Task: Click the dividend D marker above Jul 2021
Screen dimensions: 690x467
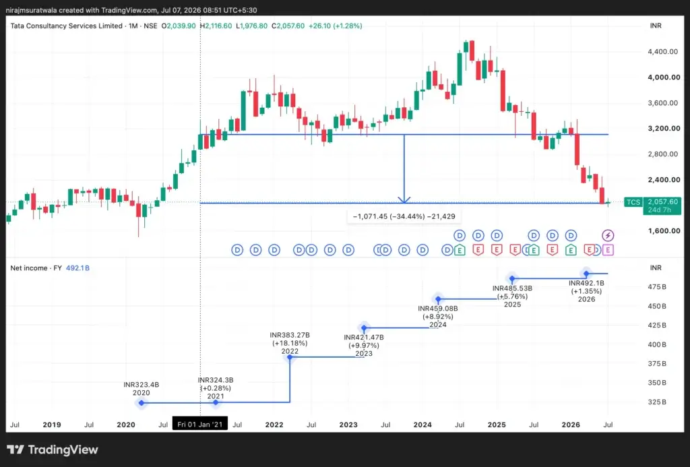Action: (237, 250)
